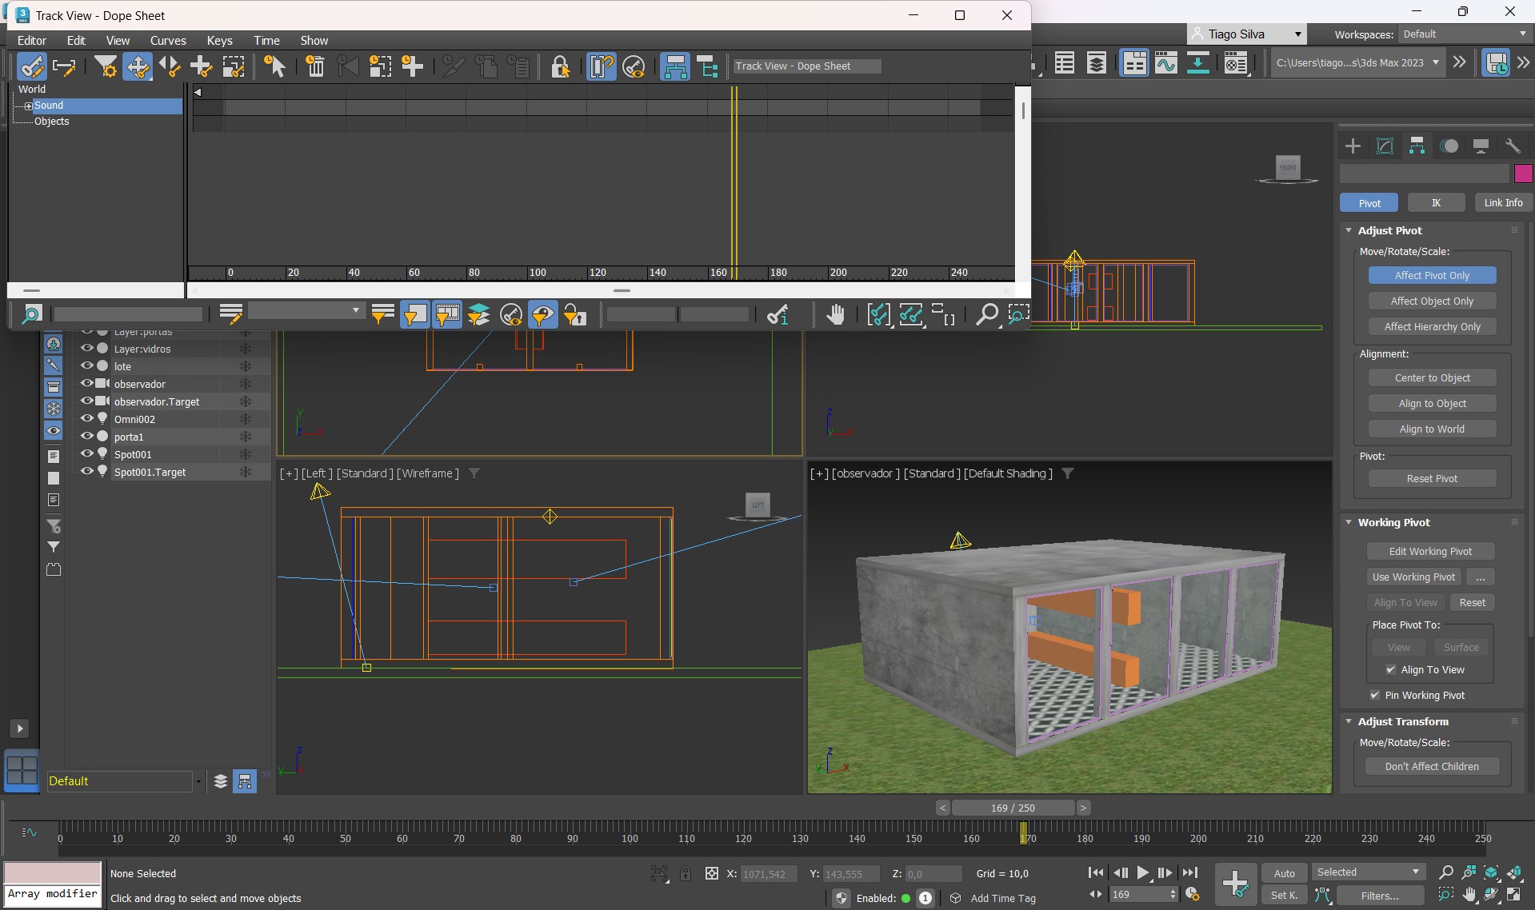Open the Utilities wrench tab
The width and height of the screenshot is (1535, 910).
1512,146
